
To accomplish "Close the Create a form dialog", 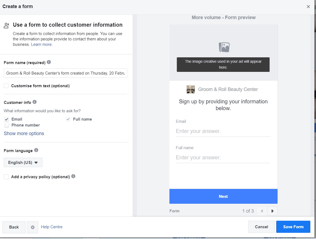I will (308, 7).
